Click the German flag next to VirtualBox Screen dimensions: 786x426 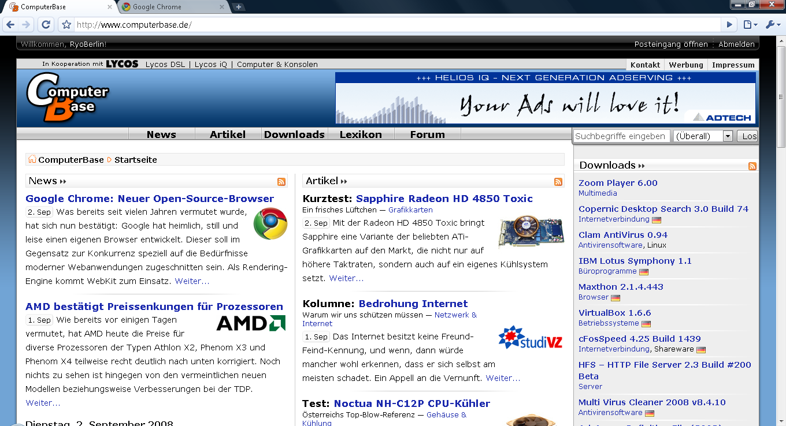tap(646, 324)
